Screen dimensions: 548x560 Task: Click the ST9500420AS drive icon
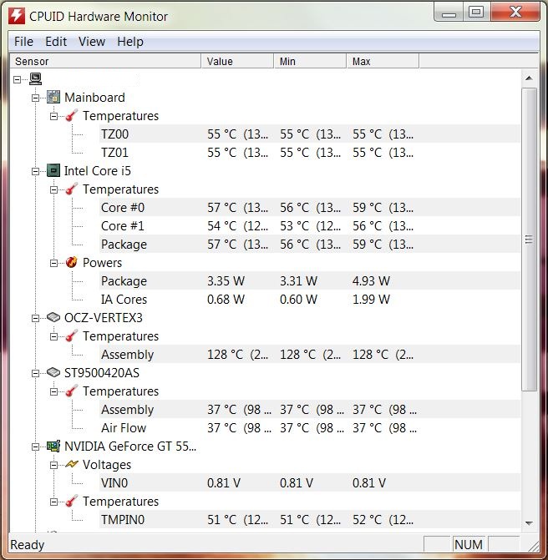click(x=53, y=372)
